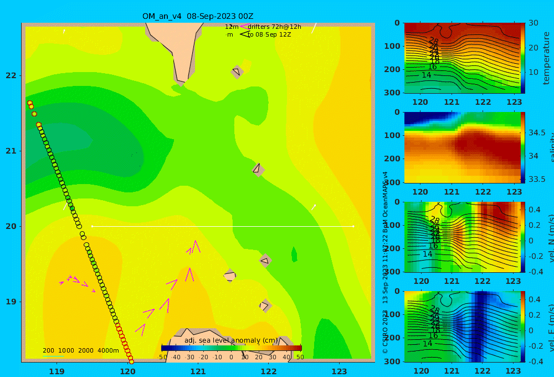Image resolution: width=554 pixels, height=377 pixels.
Task: Click longitude label 119 on main map
Action: point(57,371)
